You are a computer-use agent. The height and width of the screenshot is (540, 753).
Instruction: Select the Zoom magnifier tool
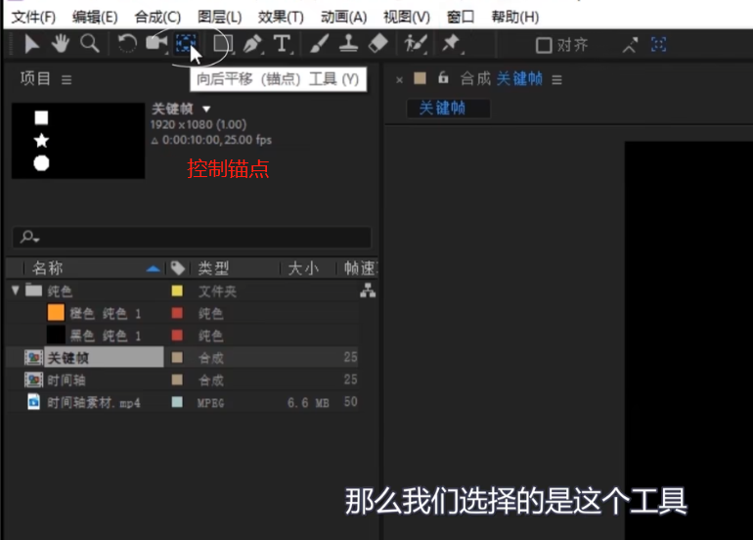tap(89, 44)
